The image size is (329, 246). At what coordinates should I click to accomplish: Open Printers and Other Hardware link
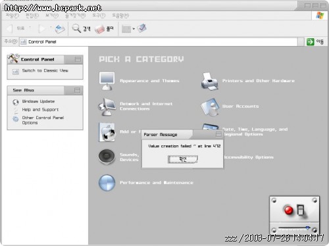[259, 81]
